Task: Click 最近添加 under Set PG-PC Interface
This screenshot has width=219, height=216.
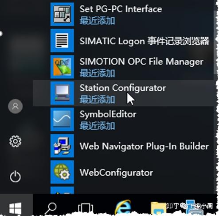Action: coord(98,20)
